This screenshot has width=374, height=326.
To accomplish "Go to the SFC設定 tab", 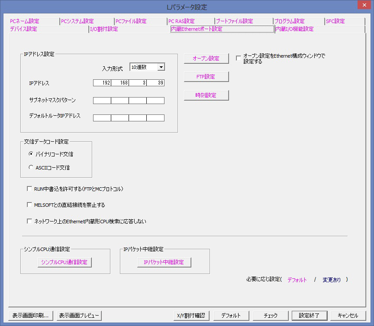I will pyautogui.click(x=335, y=21).
